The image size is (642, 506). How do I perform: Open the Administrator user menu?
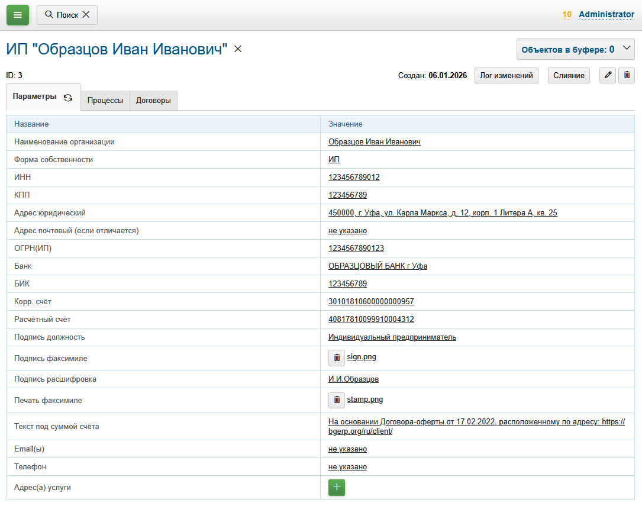click(606, 14)
